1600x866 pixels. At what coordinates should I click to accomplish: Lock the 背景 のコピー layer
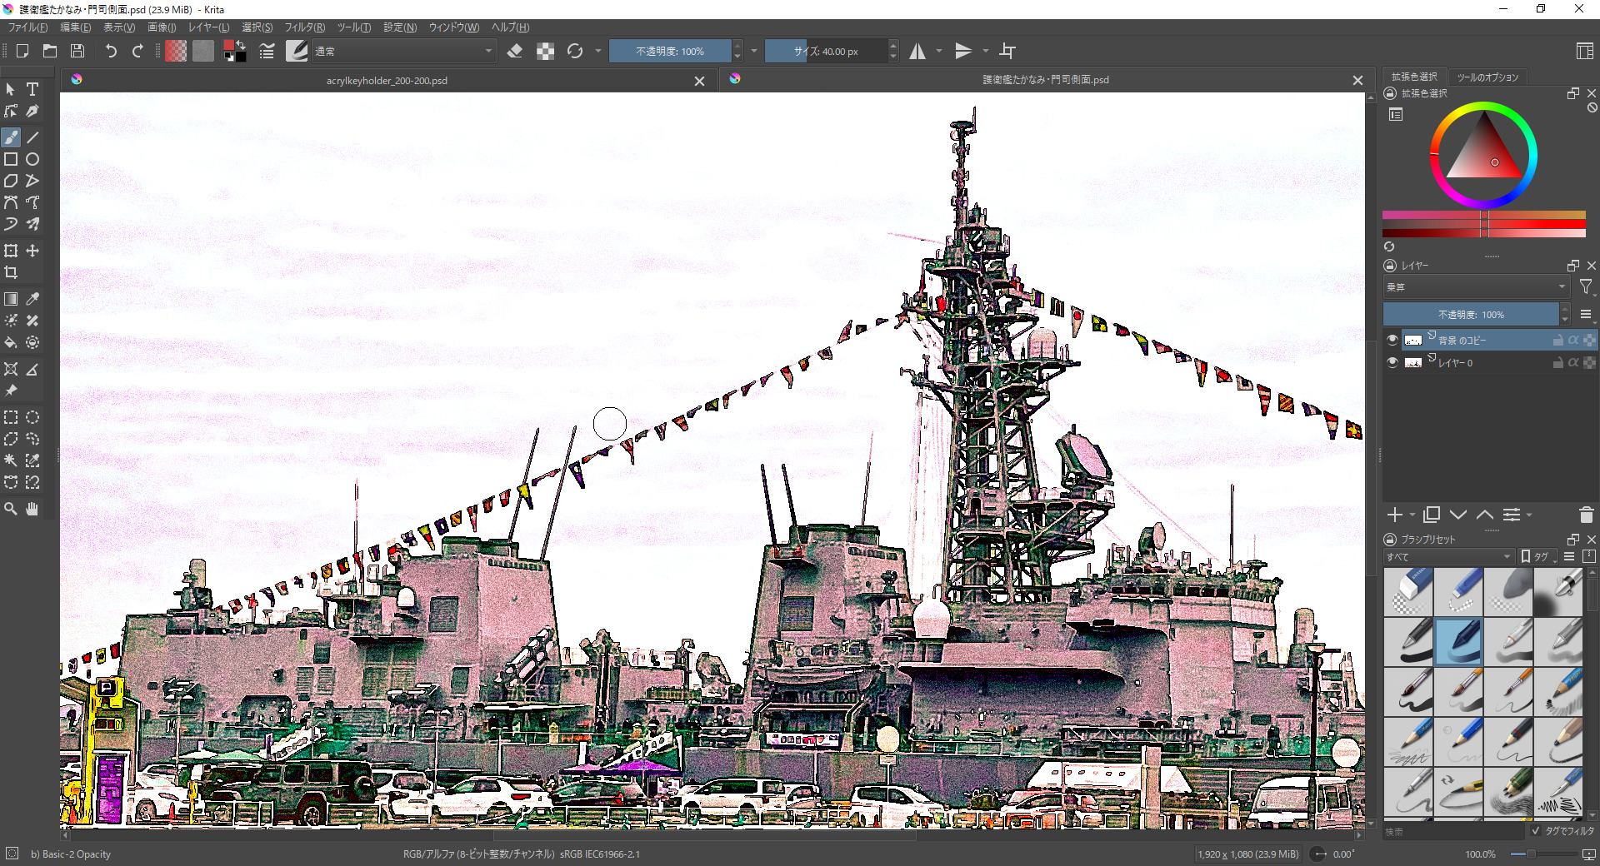(x=1557, y=340)
